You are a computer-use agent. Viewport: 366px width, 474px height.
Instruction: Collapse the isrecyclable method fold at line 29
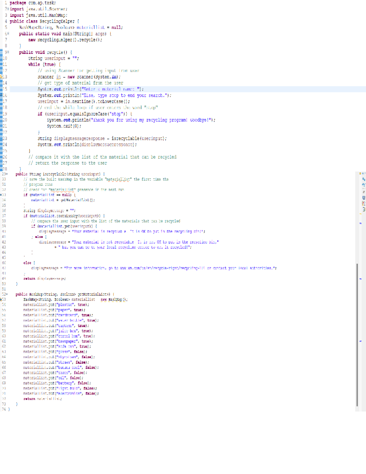7,174
